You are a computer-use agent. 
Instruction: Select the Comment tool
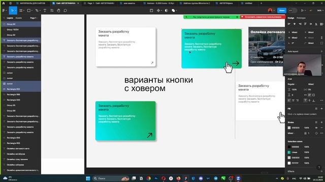66,11
